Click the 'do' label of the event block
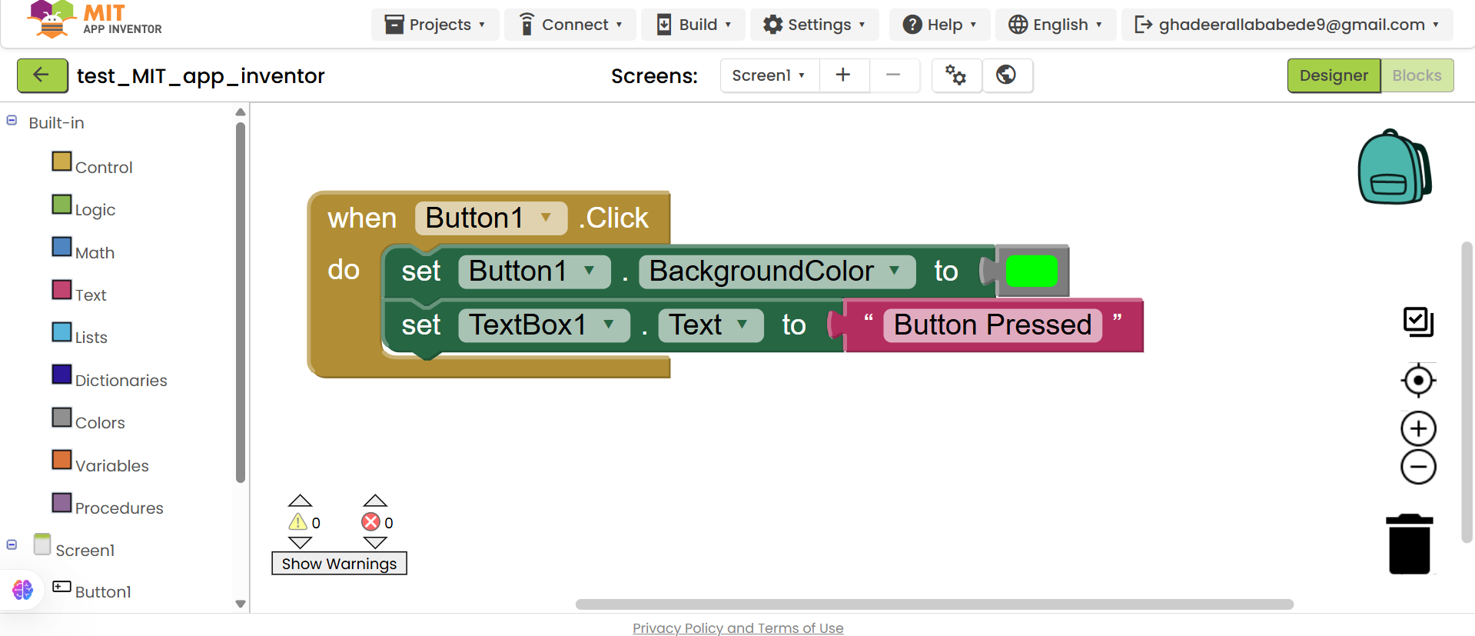1475x636 pixels. point(344,270)
